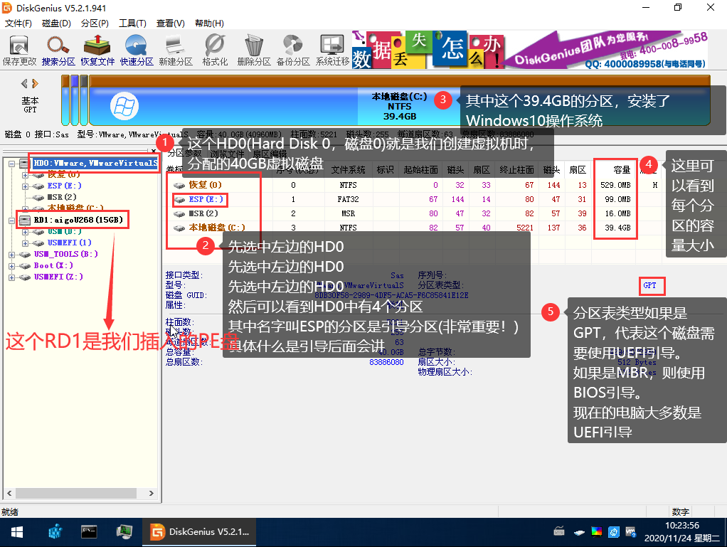Expand the USMEFI (1) tree node

pyautogui.click(x=25, y=243)
